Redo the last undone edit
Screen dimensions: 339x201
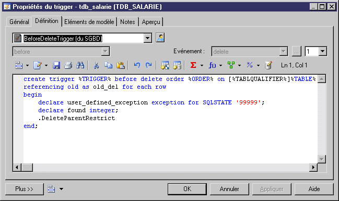pos(148,65)
